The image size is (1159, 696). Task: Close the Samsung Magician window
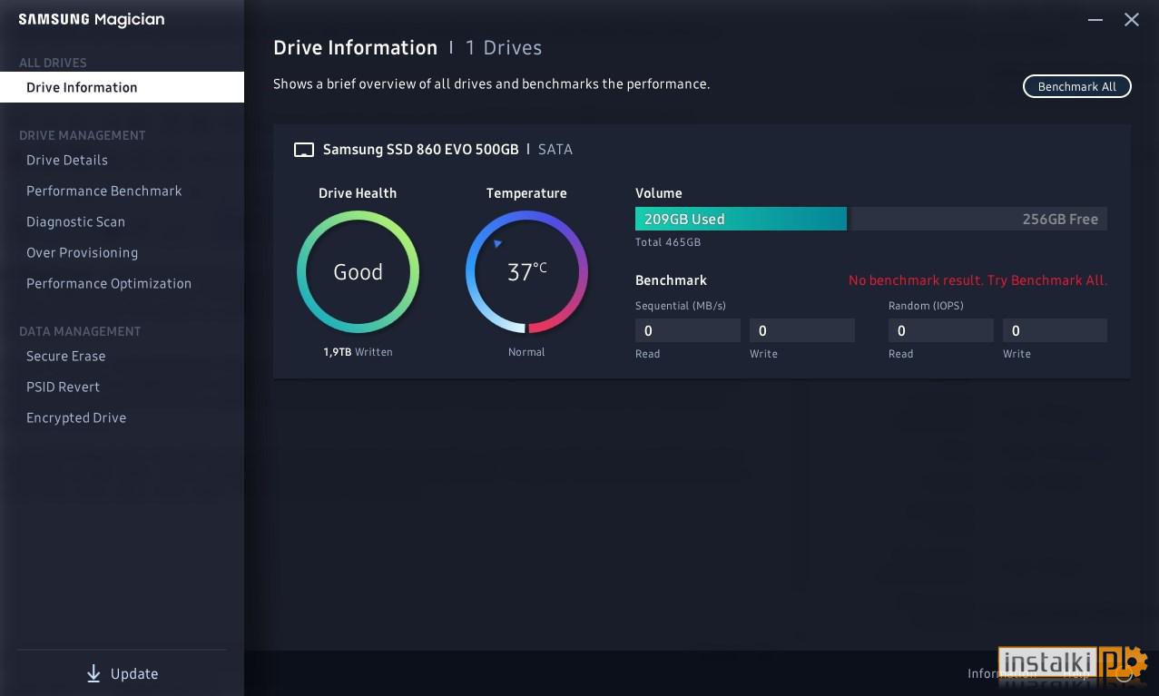(1132, 20)
